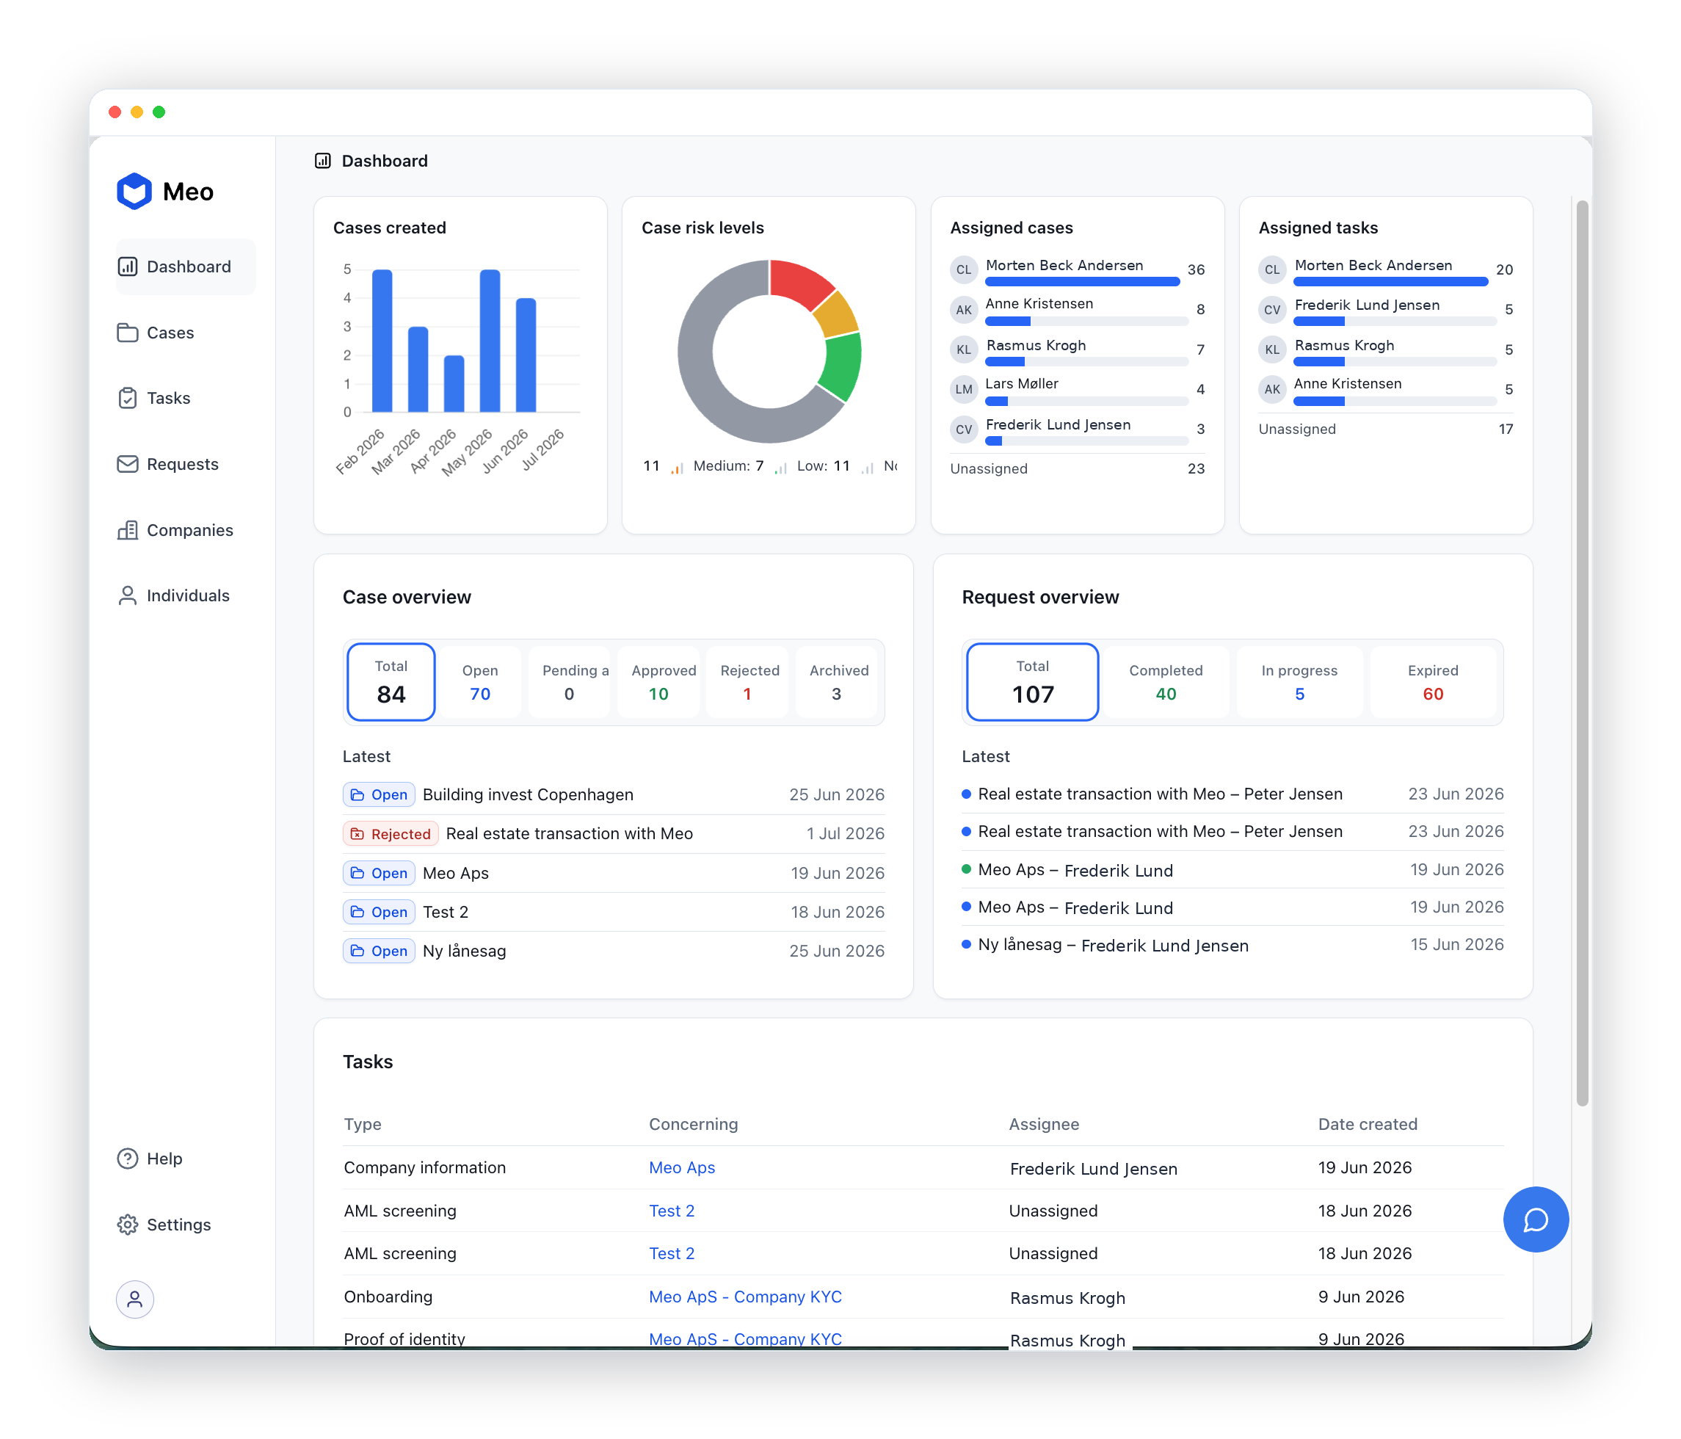This screenshot has width=1681, height=1439.
Task: Click the yellow segment of risk donut
Action: click(835, 313)
